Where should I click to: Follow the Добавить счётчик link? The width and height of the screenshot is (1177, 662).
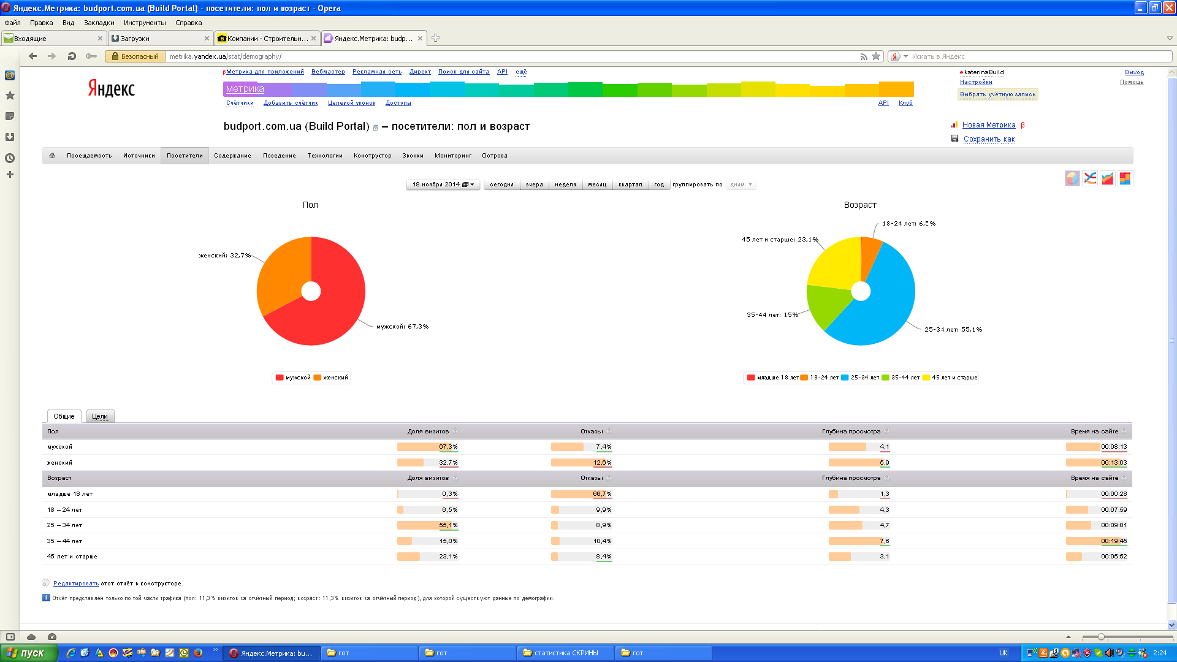[x=291, y=103]
